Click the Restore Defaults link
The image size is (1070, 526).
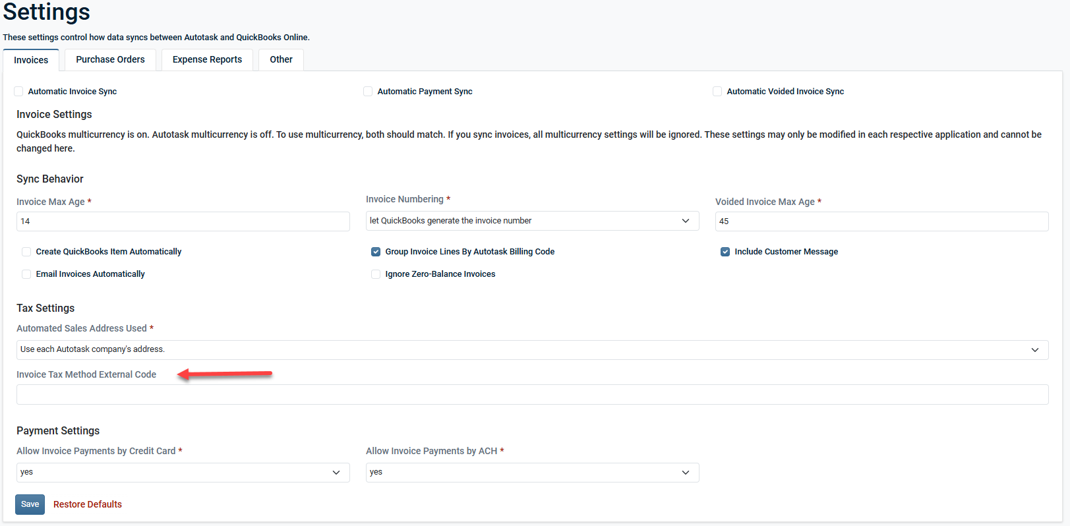pyautogui.click(x=88, y=504)
